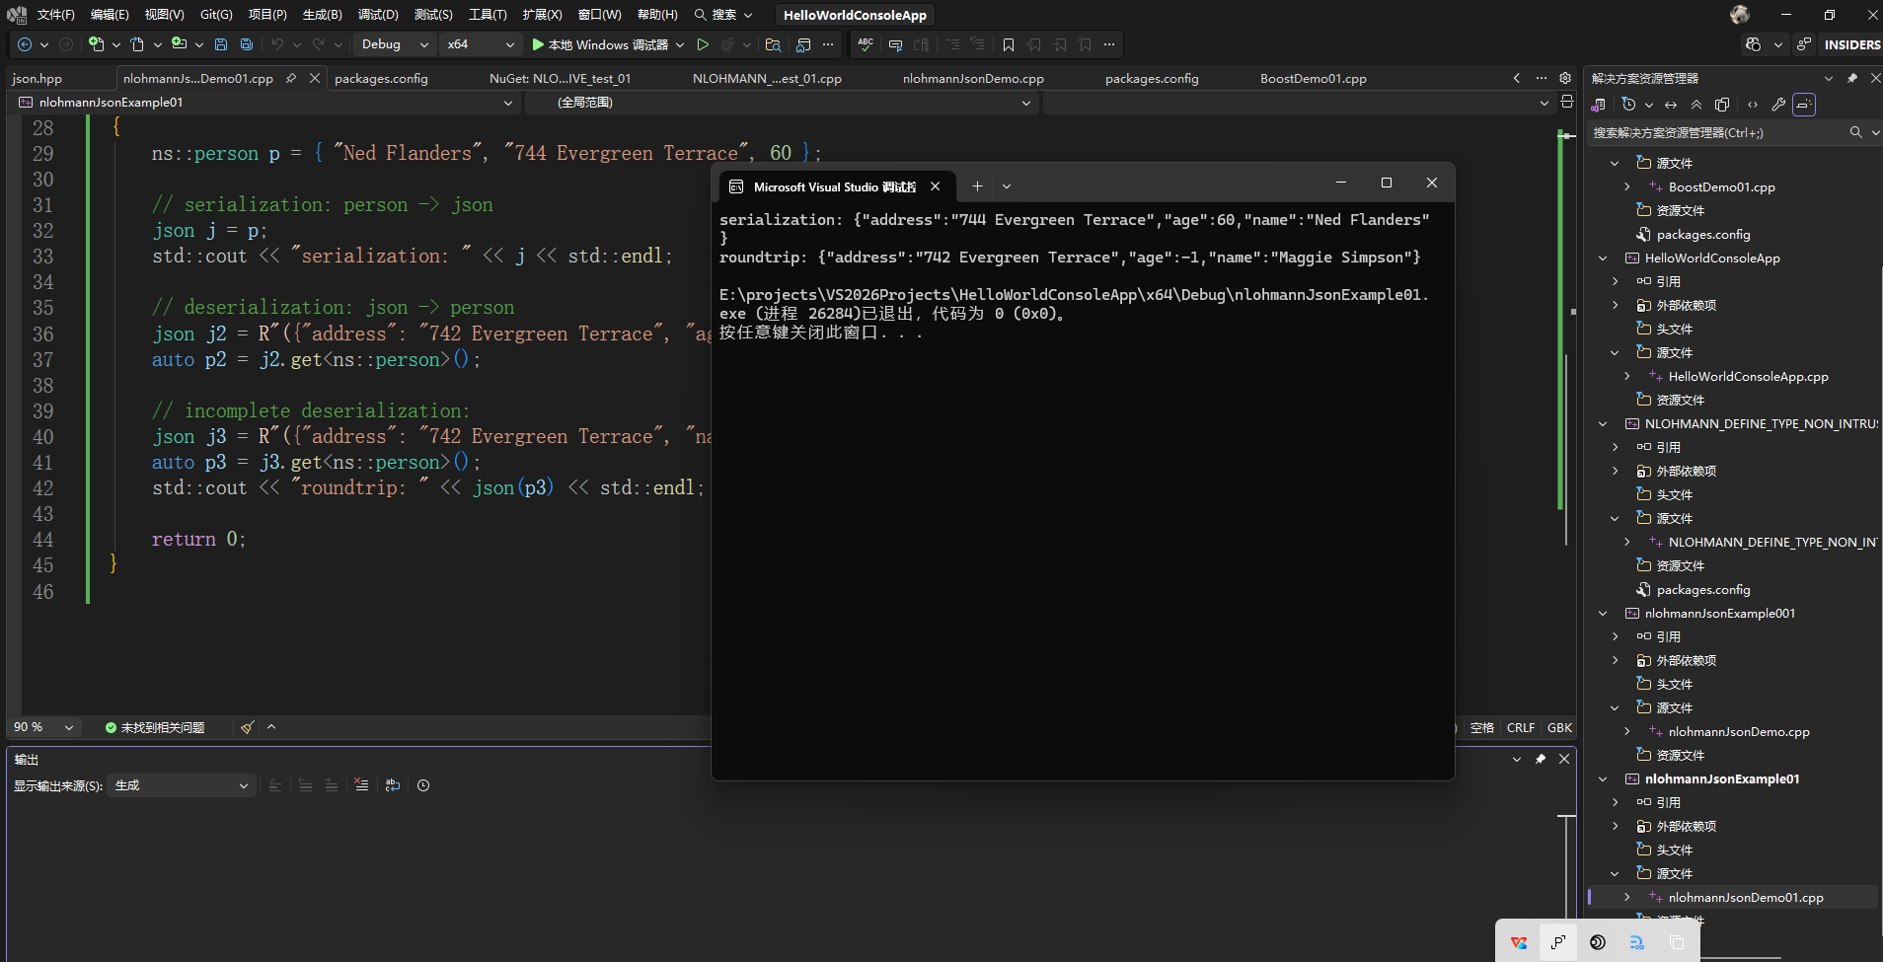Screen dimensions: 1883x962
Task: Click the Save All icon
Action: click(247, 44)
